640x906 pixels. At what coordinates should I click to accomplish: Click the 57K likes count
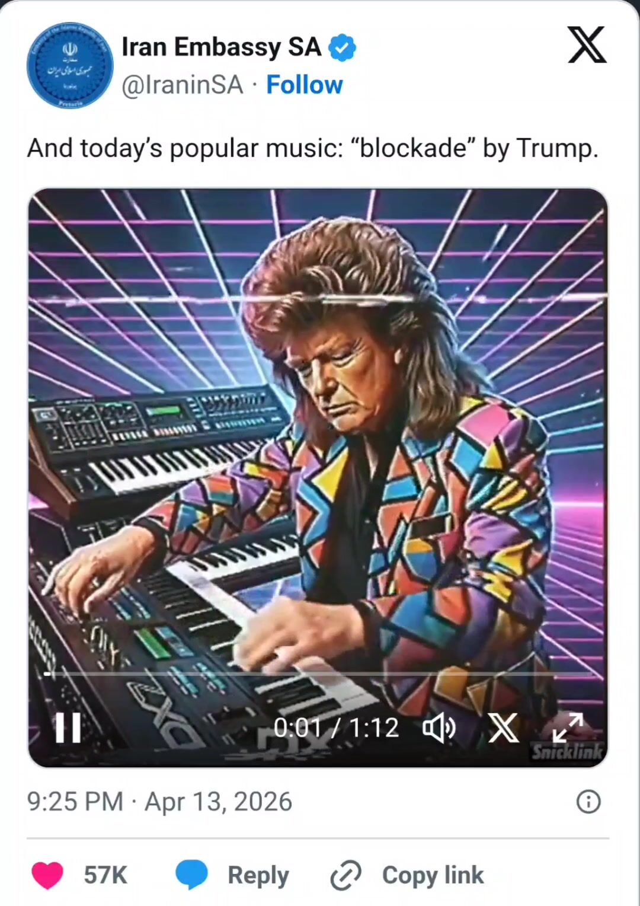coord(105,875)
